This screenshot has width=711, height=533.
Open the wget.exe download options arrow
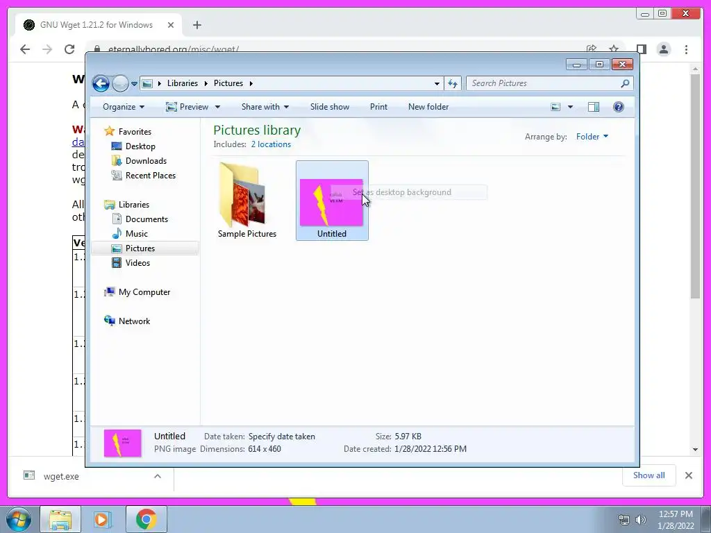tap(158, 476)
